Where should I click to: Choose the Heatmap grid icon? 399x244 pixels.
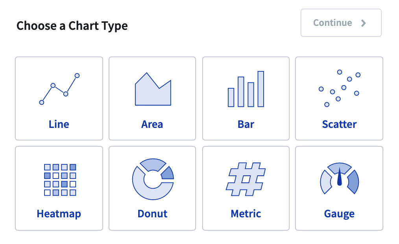click(x=59, y=178)
